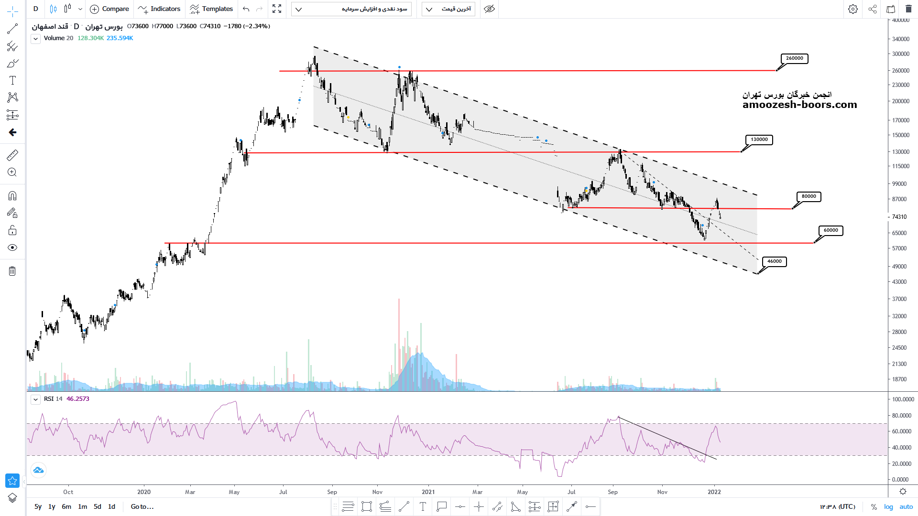
Task: Undo the last chart action
Action: [x=246, y=9]
